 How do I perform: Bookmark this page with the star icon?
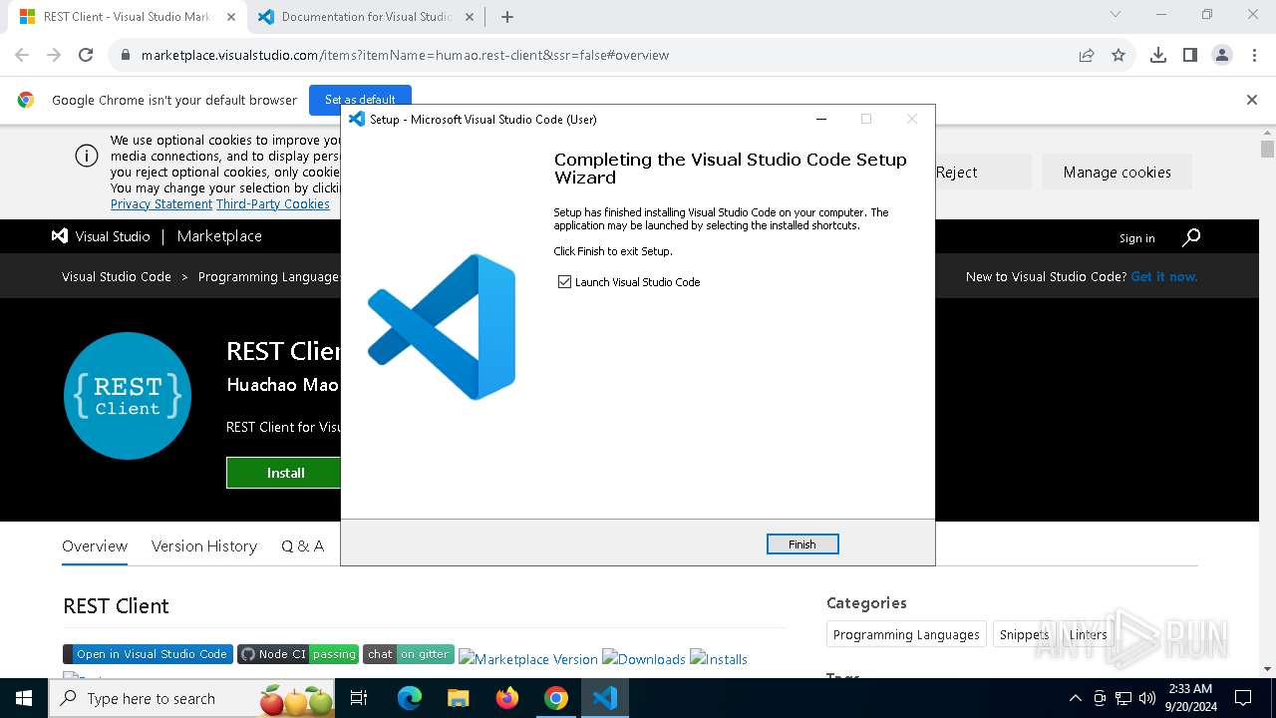[x=1118, y=55]
